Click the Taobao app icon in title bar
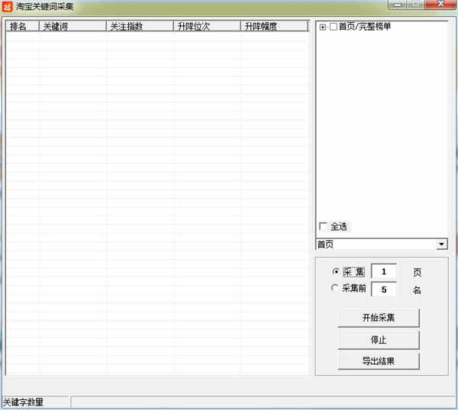 pos(7,7)
